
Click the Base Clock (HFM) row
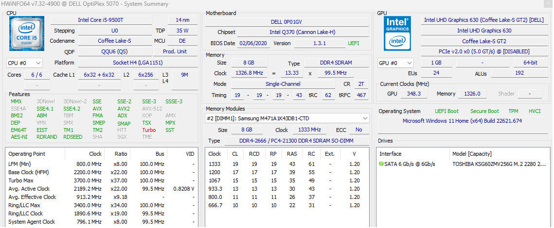[101, 172]
